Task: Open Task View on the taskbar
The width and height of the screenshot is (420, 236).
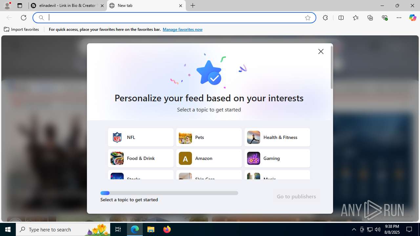Action: click(118, 229)
